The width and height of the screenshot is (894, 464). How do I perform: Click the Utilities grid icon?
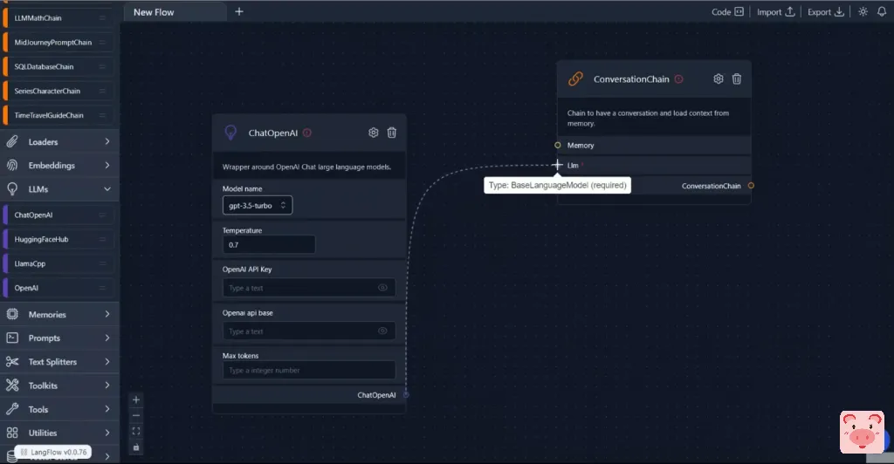[x=12, y=433]
